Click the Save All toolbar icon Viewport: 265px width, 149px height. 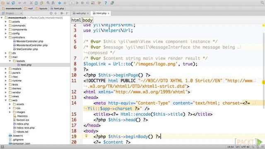tap(8, 3)
